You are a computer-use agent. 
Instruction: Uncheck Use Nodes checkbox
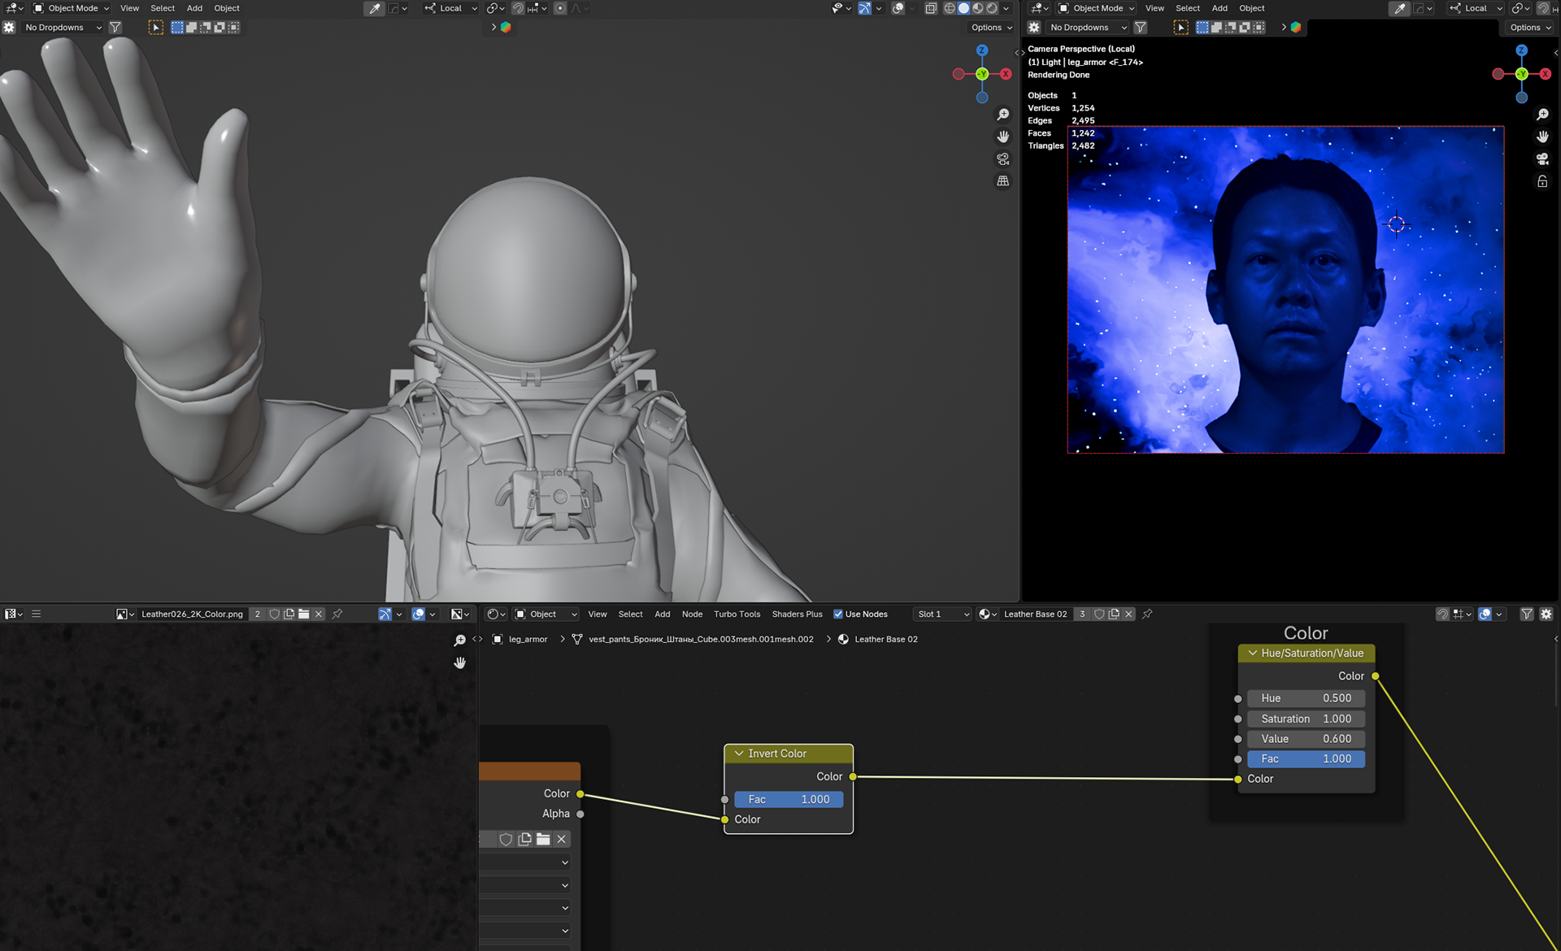837,614
